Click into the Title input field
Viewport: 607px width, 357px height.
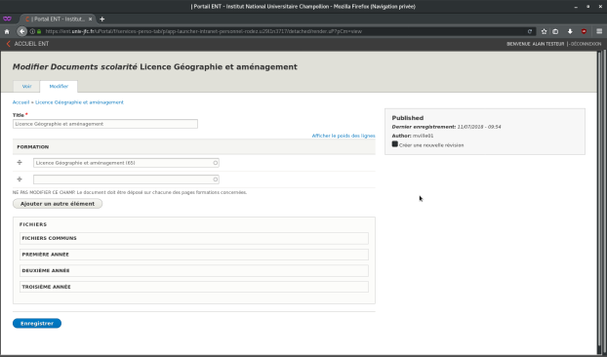pos(105,124)
